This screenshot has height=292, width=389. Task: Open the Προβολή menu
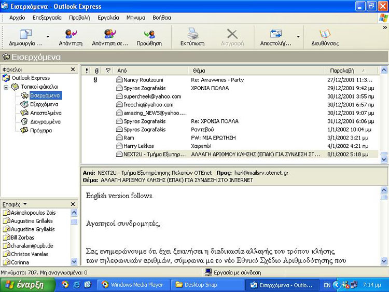click(79, 18)
